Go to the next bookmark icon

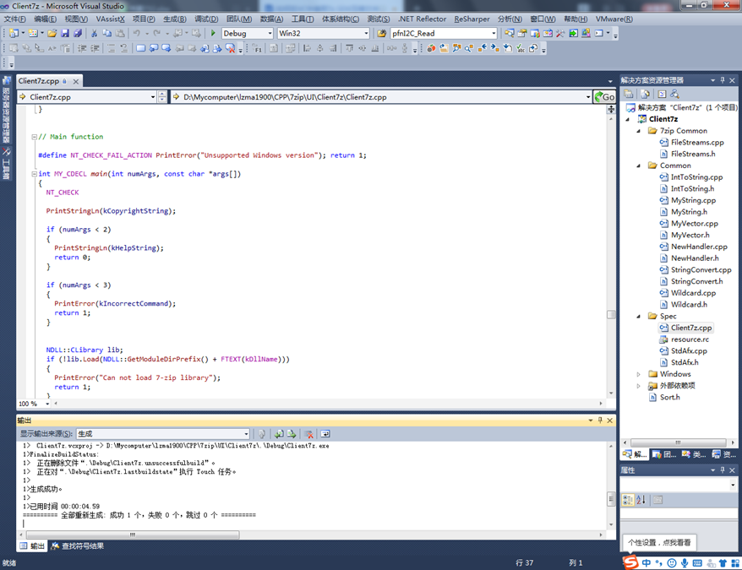[x=166, y=48]
